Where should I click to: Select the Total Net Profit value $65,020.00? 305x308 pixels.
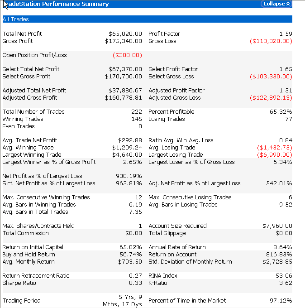125,34
